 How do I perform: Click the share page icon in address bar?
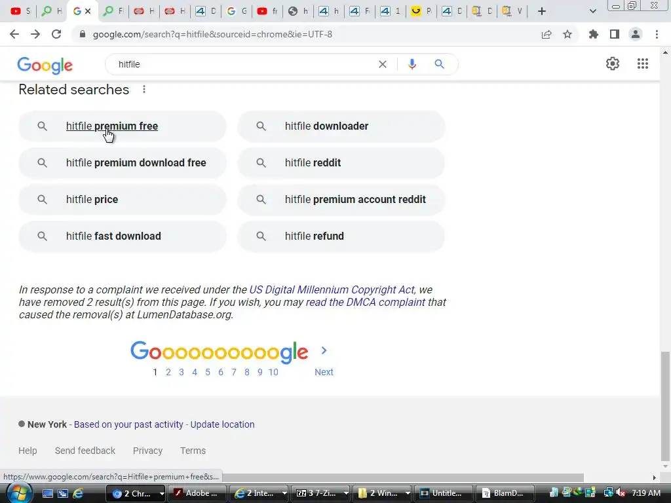pos(546,34)
